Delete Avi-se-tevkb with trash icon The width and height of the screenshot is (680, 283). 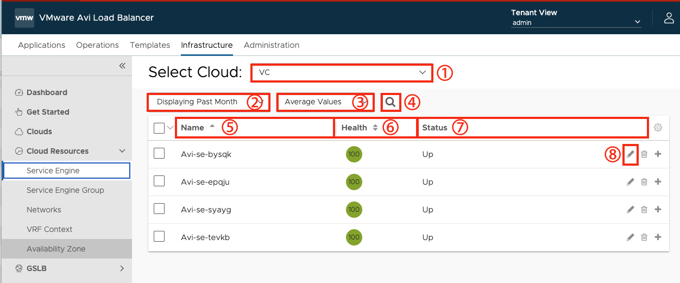pyautogui.click(x=644, y=237)
